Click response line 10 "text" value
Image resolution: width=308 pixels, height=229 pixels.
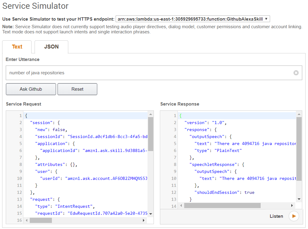258,178
